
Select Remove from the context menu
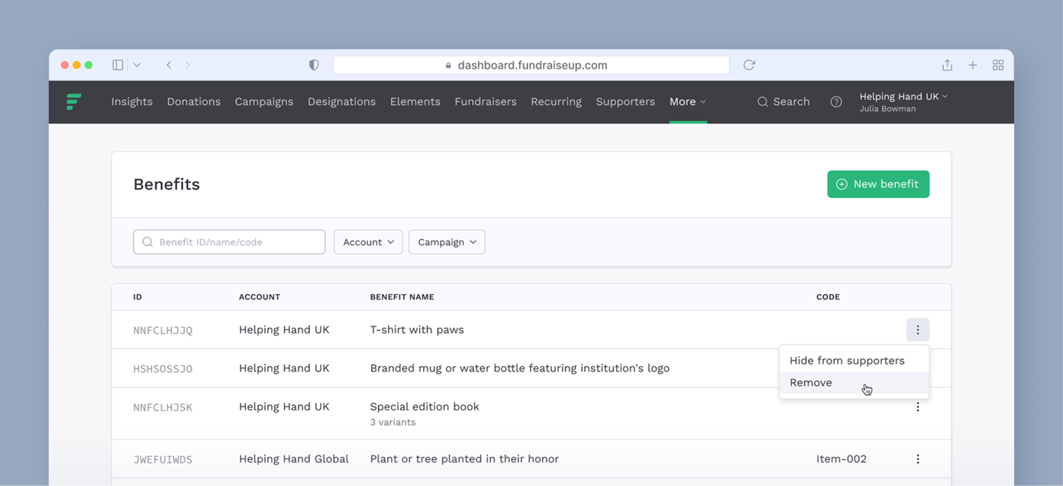coord(810,382)
